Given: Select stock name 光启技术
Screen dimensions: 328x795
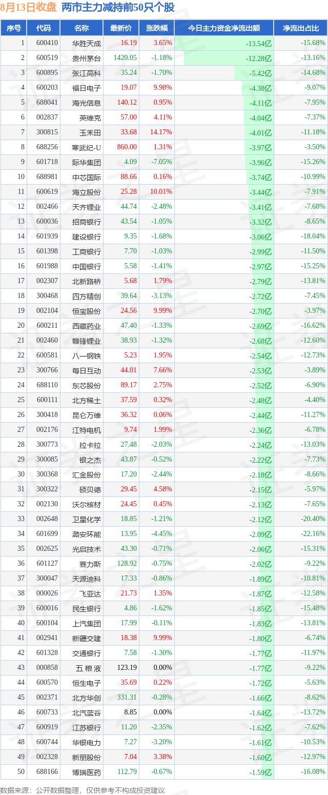Looking at the screenshot, I should point(87,549).
